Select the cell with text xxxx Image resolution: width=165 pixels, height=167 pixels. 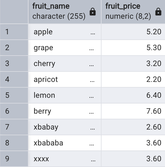tap(65, 159)
